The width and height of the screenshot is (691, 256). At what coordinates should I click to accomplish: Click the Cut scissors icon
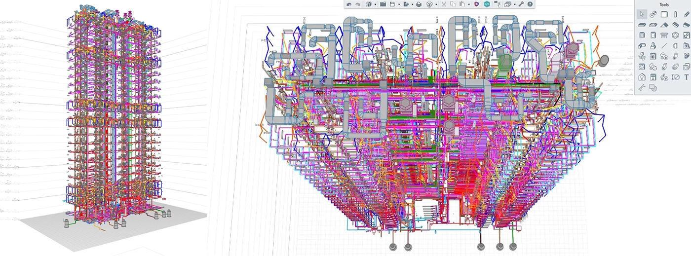444,4
